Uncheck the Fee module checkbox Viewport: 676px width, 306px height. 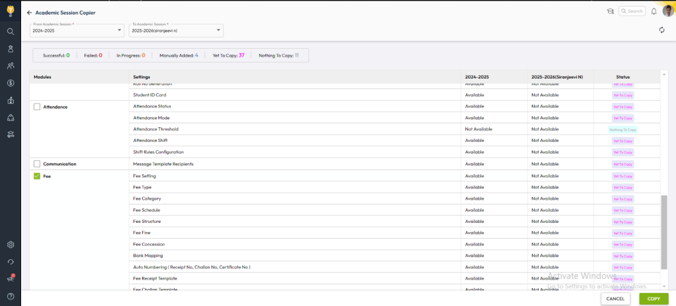[x=37, y=176]
